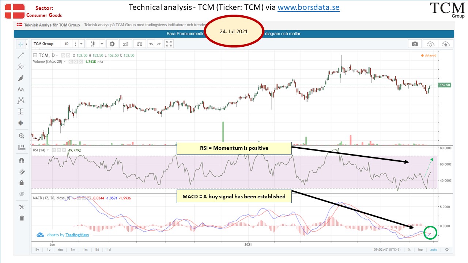Screen dimensions: 468x263
Task: Open the TradingView link
Action: 78,235
